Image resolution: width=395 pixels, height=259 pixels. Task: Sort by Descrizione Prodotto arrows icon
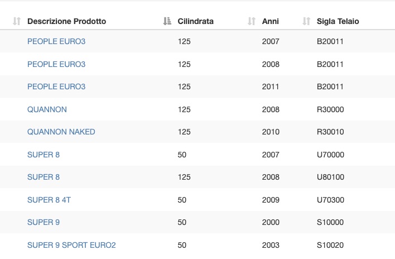click(17, 21)
